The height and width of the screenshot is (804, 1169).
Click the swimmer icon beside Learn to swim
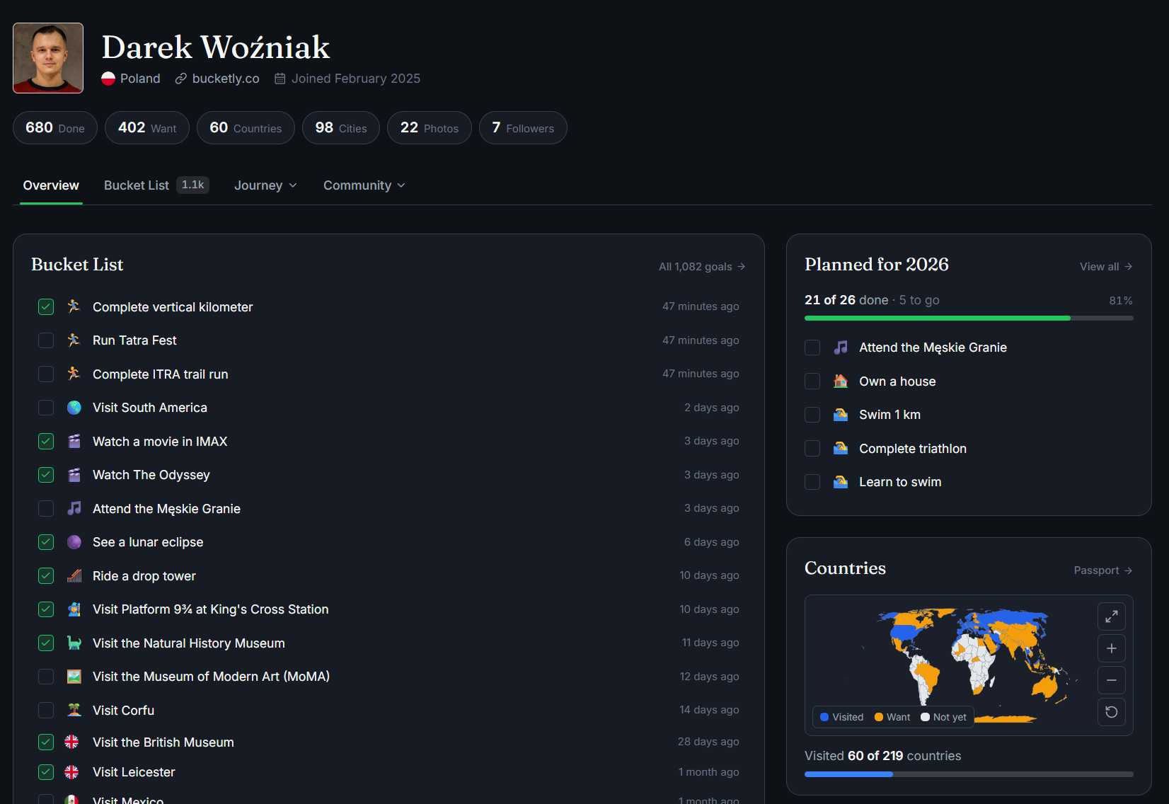click(841, 482)
